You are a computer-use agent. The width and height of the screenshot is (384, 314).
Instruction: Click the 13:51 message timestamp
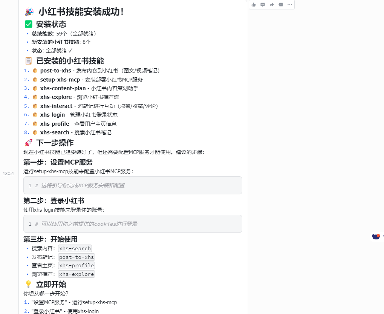[9, 173]
